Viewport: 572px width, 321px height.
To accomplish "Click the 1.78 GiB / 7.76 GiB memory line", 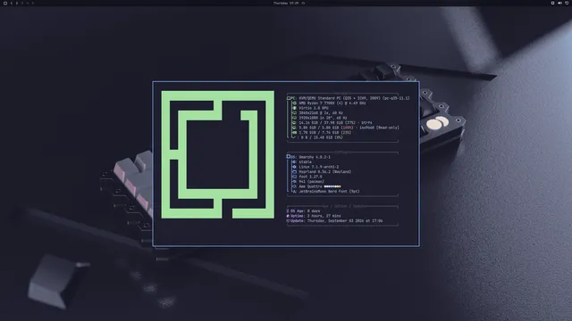I will coord(325,133).
